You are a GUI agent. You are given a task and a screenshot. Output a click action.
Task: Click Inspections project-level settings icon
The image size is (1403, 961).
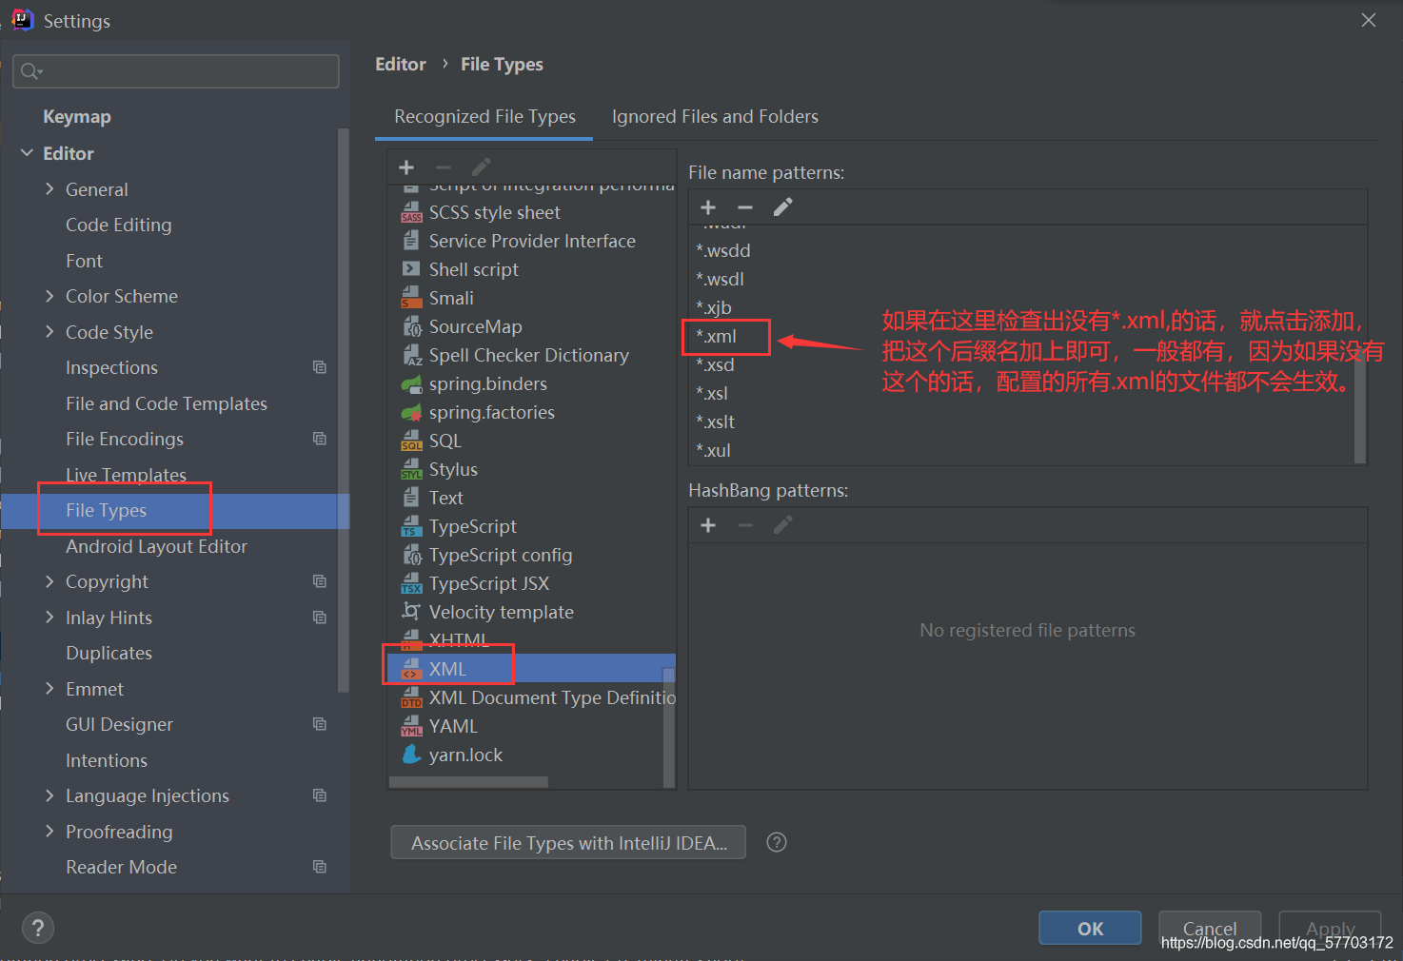(x=320, y=367)
